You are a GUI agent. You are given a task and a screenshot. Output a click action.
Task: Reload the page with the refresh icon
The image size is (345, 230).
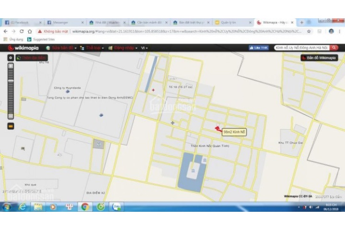point(22,32)
